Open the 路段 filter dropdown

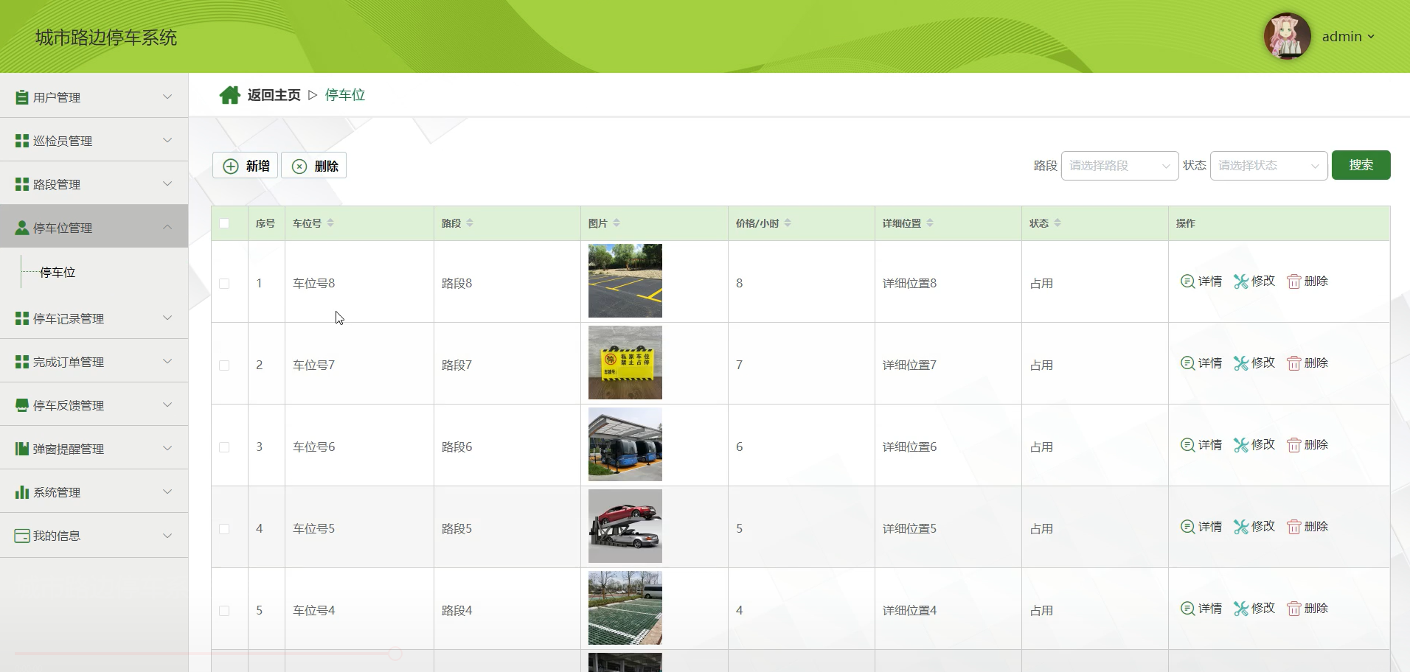coord(1119,166)
